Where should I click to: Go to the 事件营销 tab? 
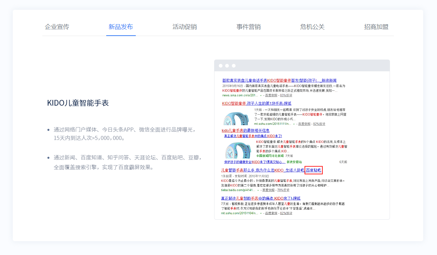point(248,27)
